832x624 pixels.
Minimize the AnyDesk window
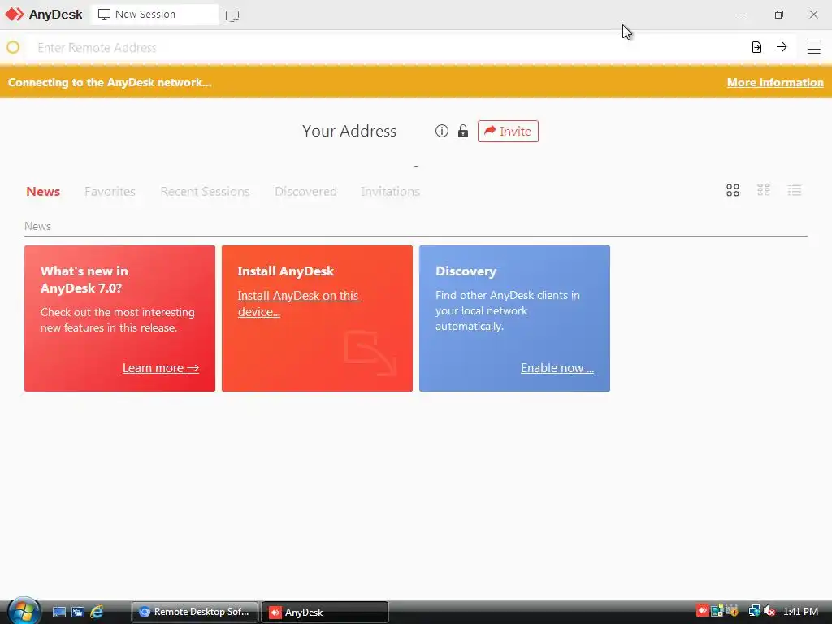pos(743,15)
